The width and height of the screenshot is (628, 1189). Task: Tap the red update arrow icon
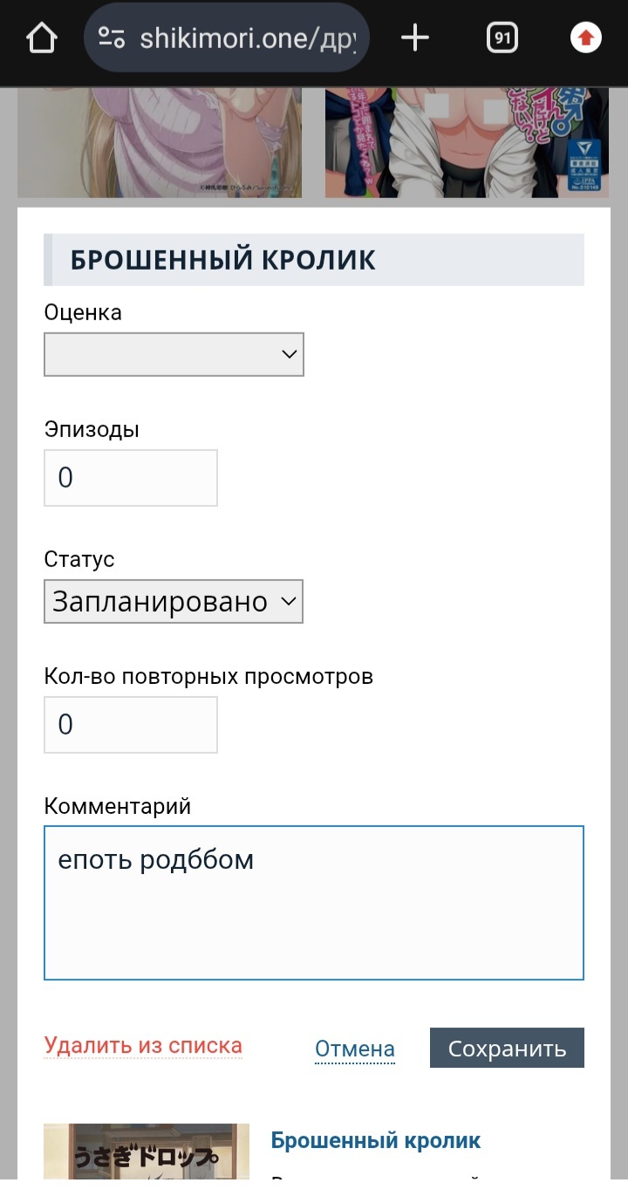click(x=585, y=38)
